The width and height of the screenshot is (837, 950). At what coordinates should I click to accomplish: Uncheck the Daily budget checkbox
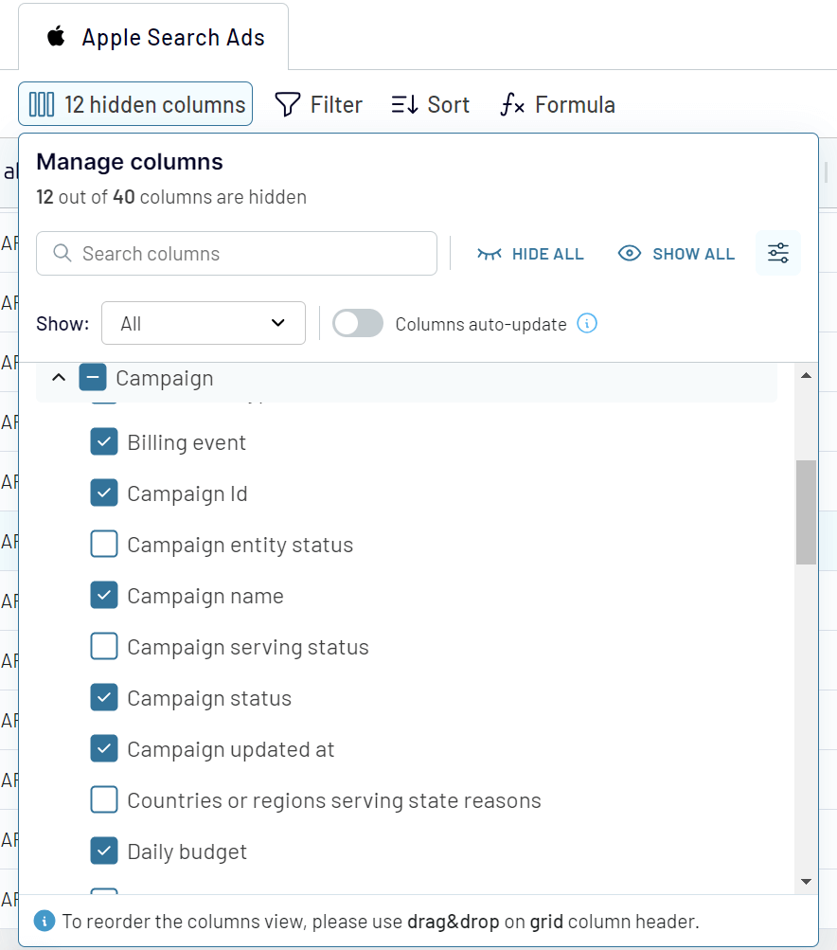(x=104, y=851)
